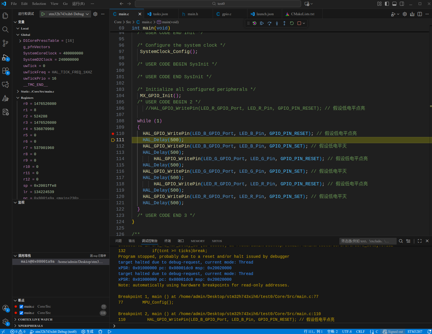Click the customize layout icon
This screenshot has height=334, width=432.
pyautogui.click(x=379, y=4)
